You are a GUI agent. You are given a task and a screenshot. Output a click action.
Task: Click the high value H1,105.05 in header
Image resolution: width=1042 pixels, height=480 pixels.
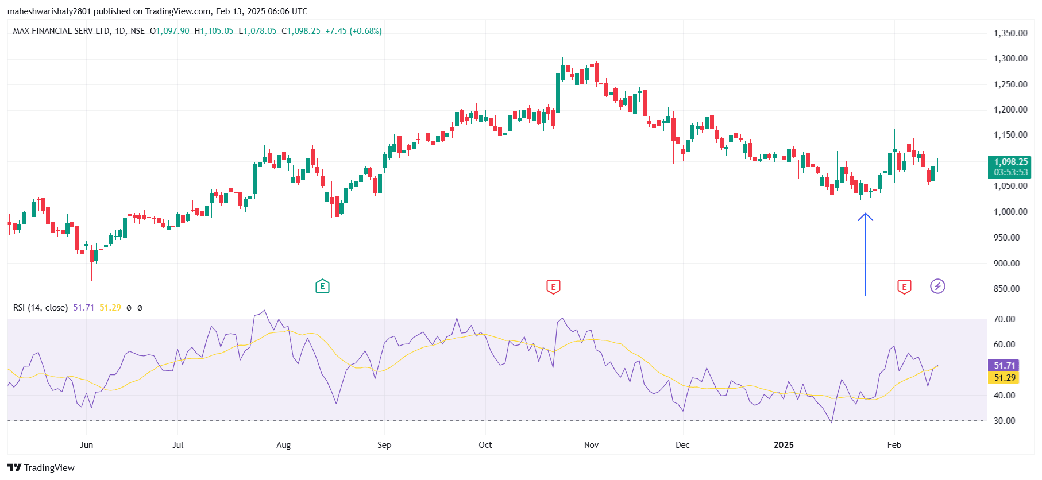(x=214, y=31)
